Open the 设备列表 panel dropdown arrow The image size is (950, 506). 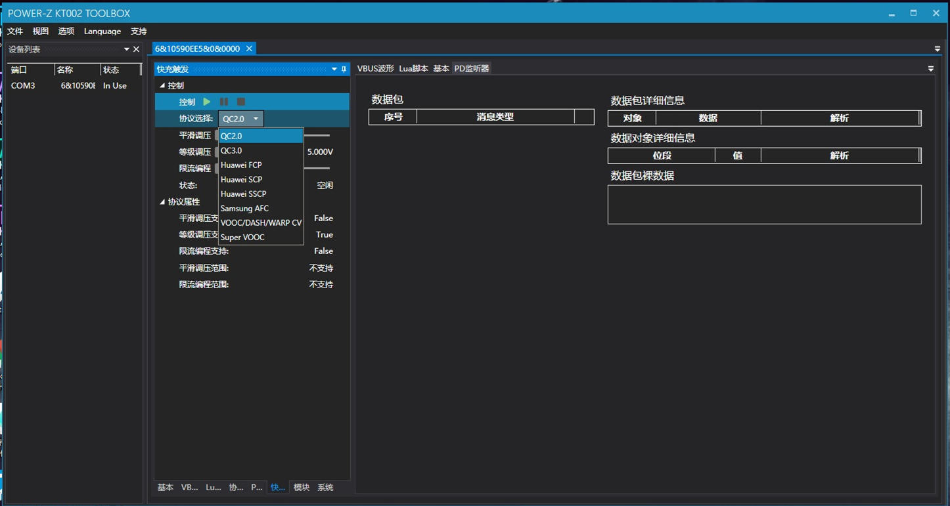126,49
